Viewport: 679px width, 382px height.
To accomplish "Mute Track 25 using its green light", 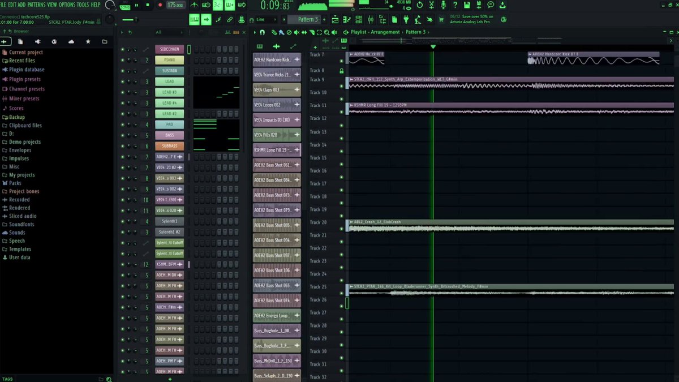I will click(x=341, y=293).
